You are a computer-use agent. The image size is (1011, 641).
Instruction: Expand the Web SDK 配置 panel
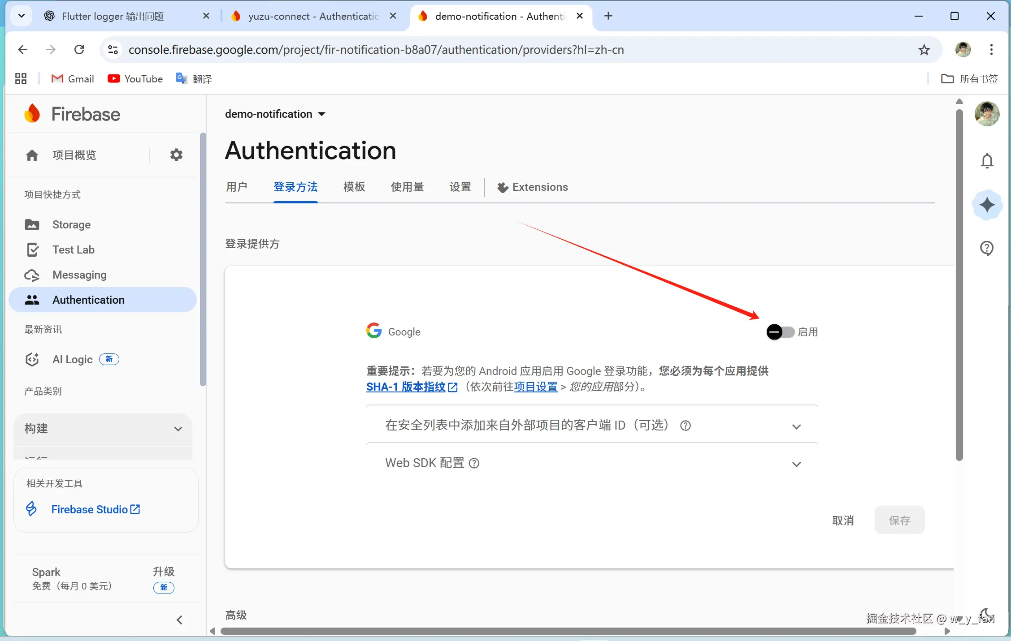click(796, 464)
